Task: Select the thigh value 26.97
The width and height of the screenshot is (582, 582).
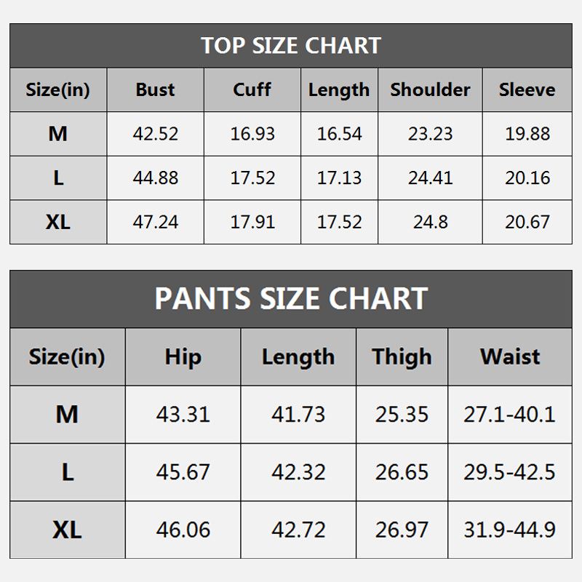Action: click(402, 530)
